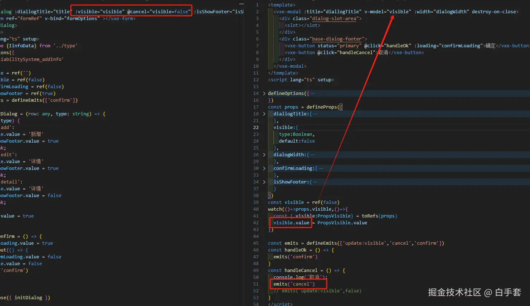Click the 确定 button label text
The height and width of the screenshot is (306, 530).
(490, 46)
